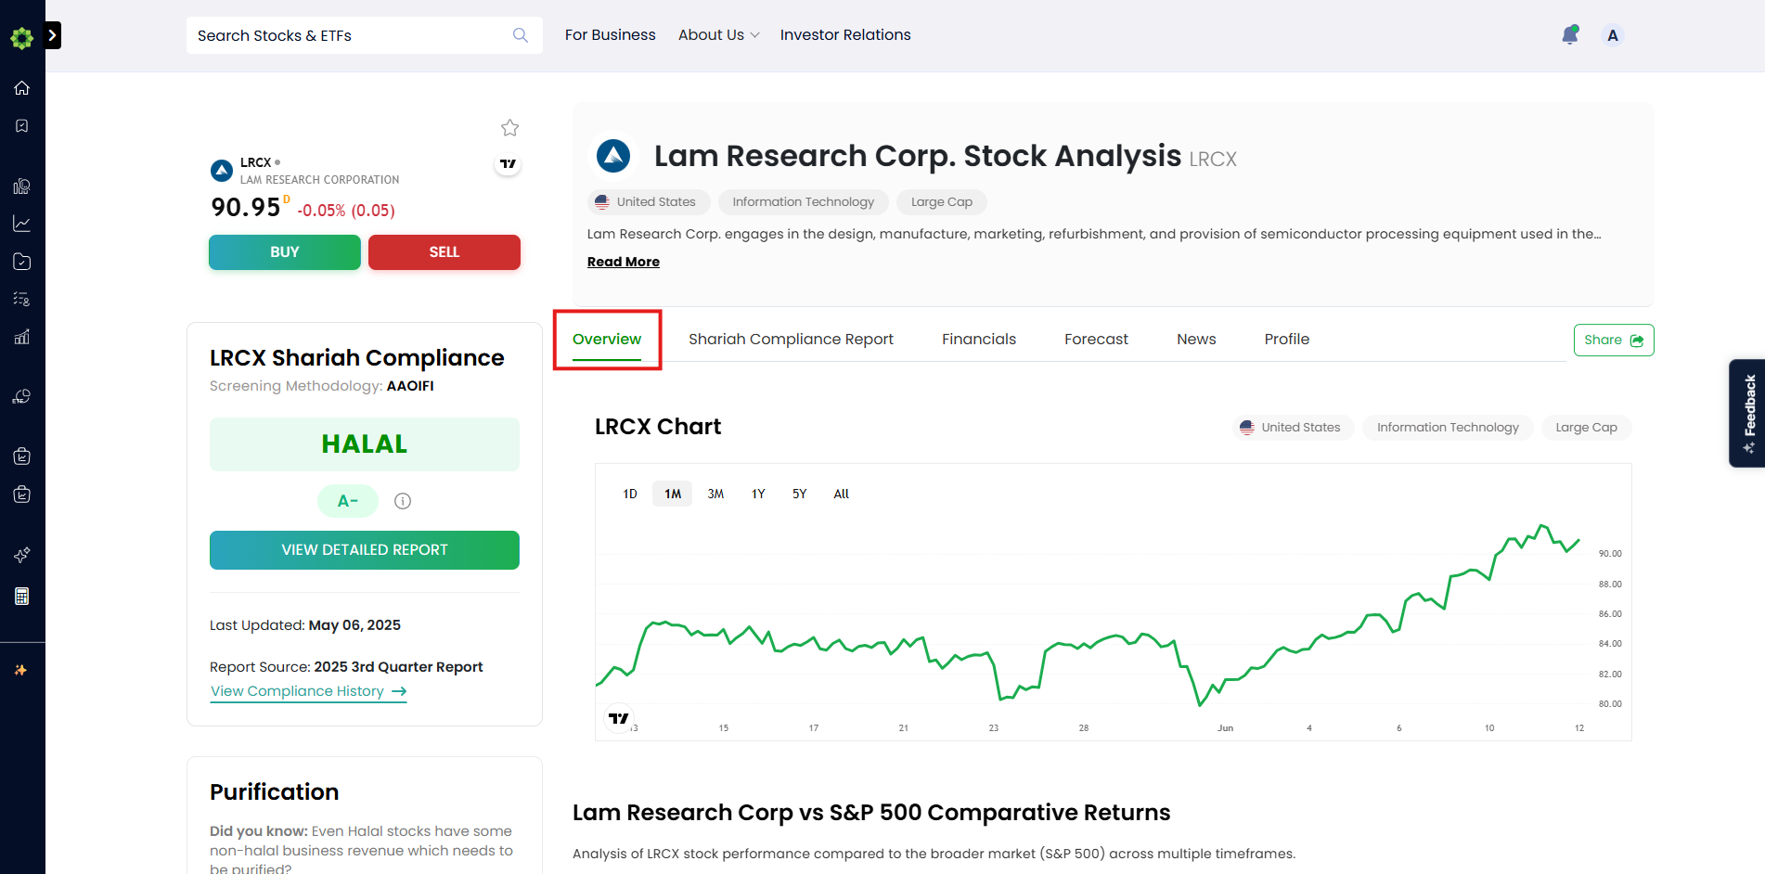The image size is (1765, 874).
Task: Select the 5Y chart range
Action: coord(799,494)
